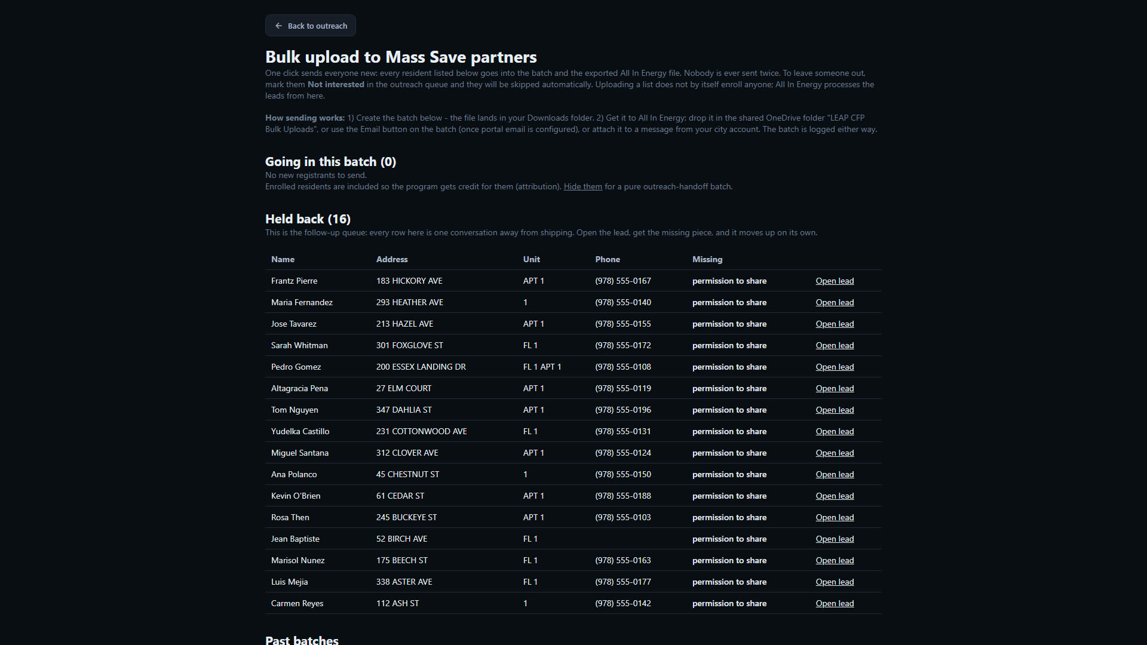Open lead for Miguel Santana
The image size is (1147, 645).
coord(835,453)
